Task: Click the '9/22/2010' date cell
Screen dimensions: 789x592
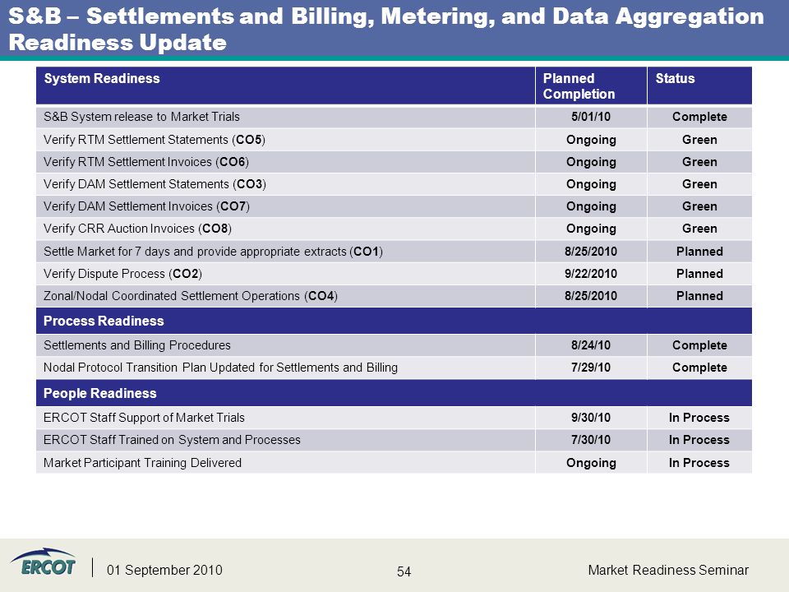Action: coord(591,273)
